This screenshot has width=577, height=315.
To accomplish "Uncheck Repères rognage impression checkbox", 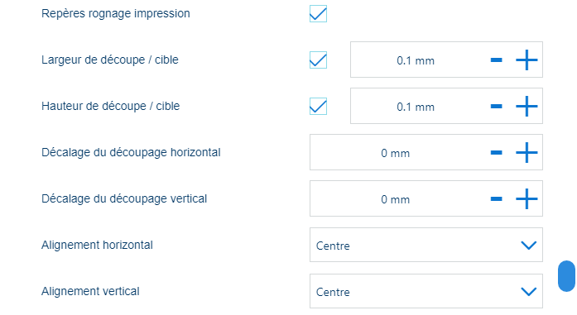I will click(x=319, y=14).
